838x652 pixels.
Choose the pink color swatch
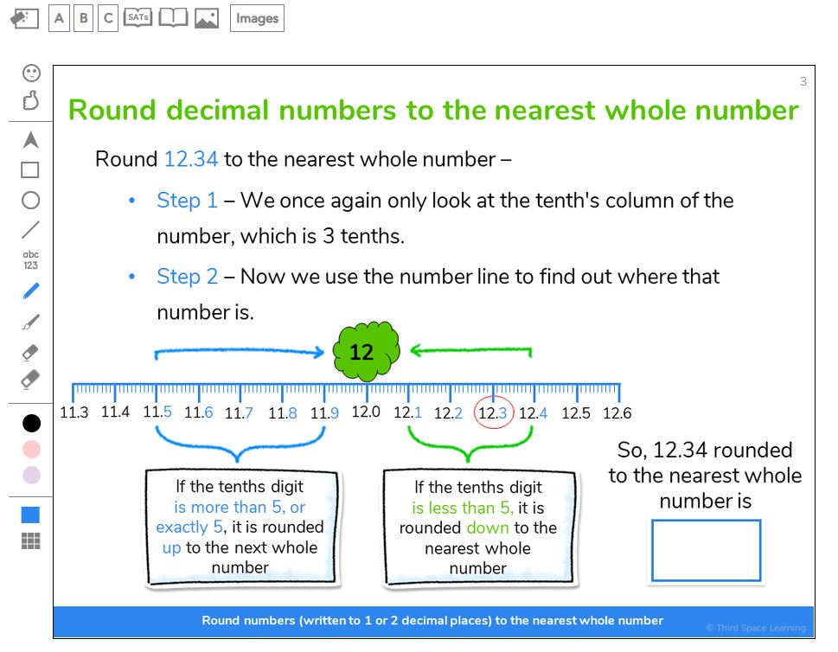[x=31, y=450]
